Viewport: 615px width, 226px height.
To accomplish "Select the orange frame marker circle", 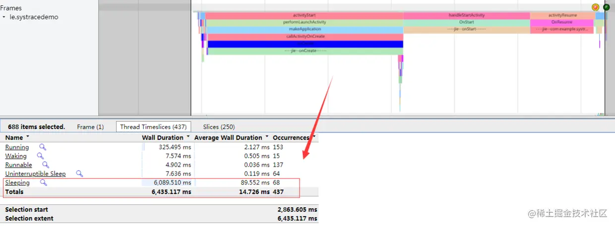I will 596,7.
